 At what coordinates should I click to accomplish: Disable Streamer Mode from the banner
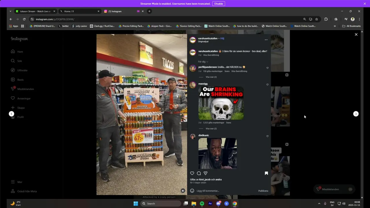point(219,3)
